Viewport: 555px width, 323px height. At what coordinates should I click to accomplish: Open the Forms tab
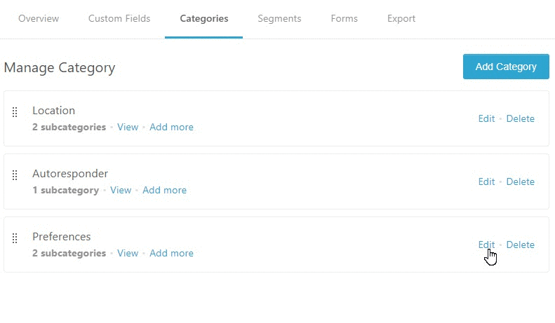[x=344, y=19]
